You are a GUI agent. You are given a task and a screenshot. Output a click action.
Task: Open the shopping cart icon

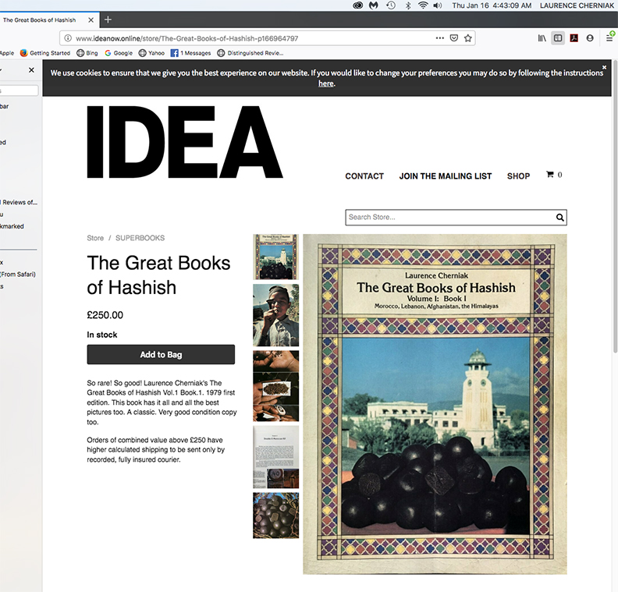(x=554, y=175)
